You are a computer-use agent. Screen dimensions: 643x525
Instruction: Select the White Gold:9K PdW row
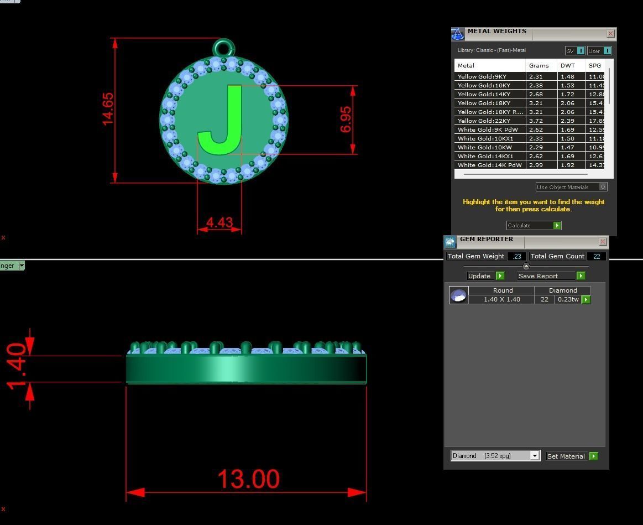point(530,129)
